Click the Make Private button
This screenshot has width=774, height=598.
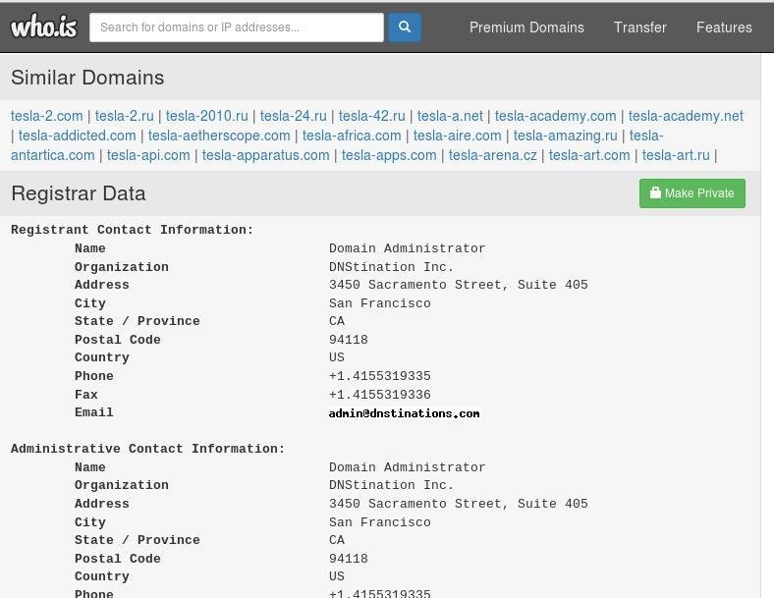click(692, 192)
